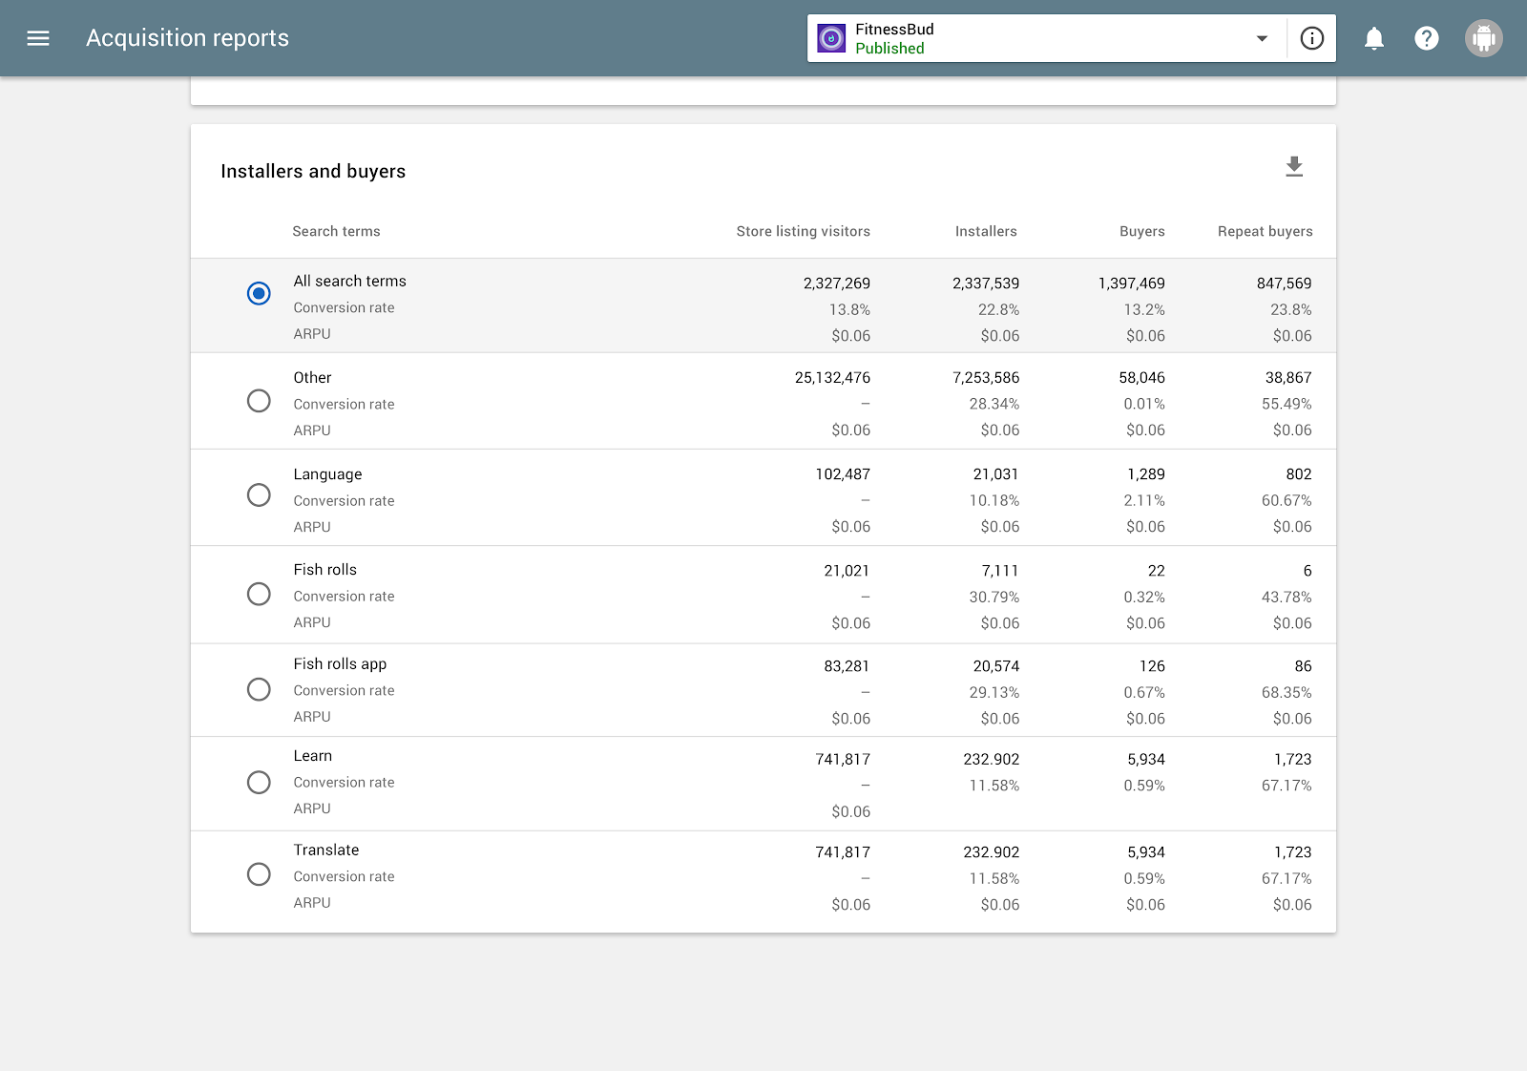Select the Other radio button
Image resolution: width=1527 pixels, height=1071 pixels.
point(259,401)
